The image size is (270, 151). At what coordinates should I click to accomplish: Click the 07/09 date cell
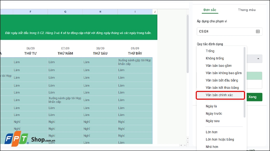(x=65, y=48)
